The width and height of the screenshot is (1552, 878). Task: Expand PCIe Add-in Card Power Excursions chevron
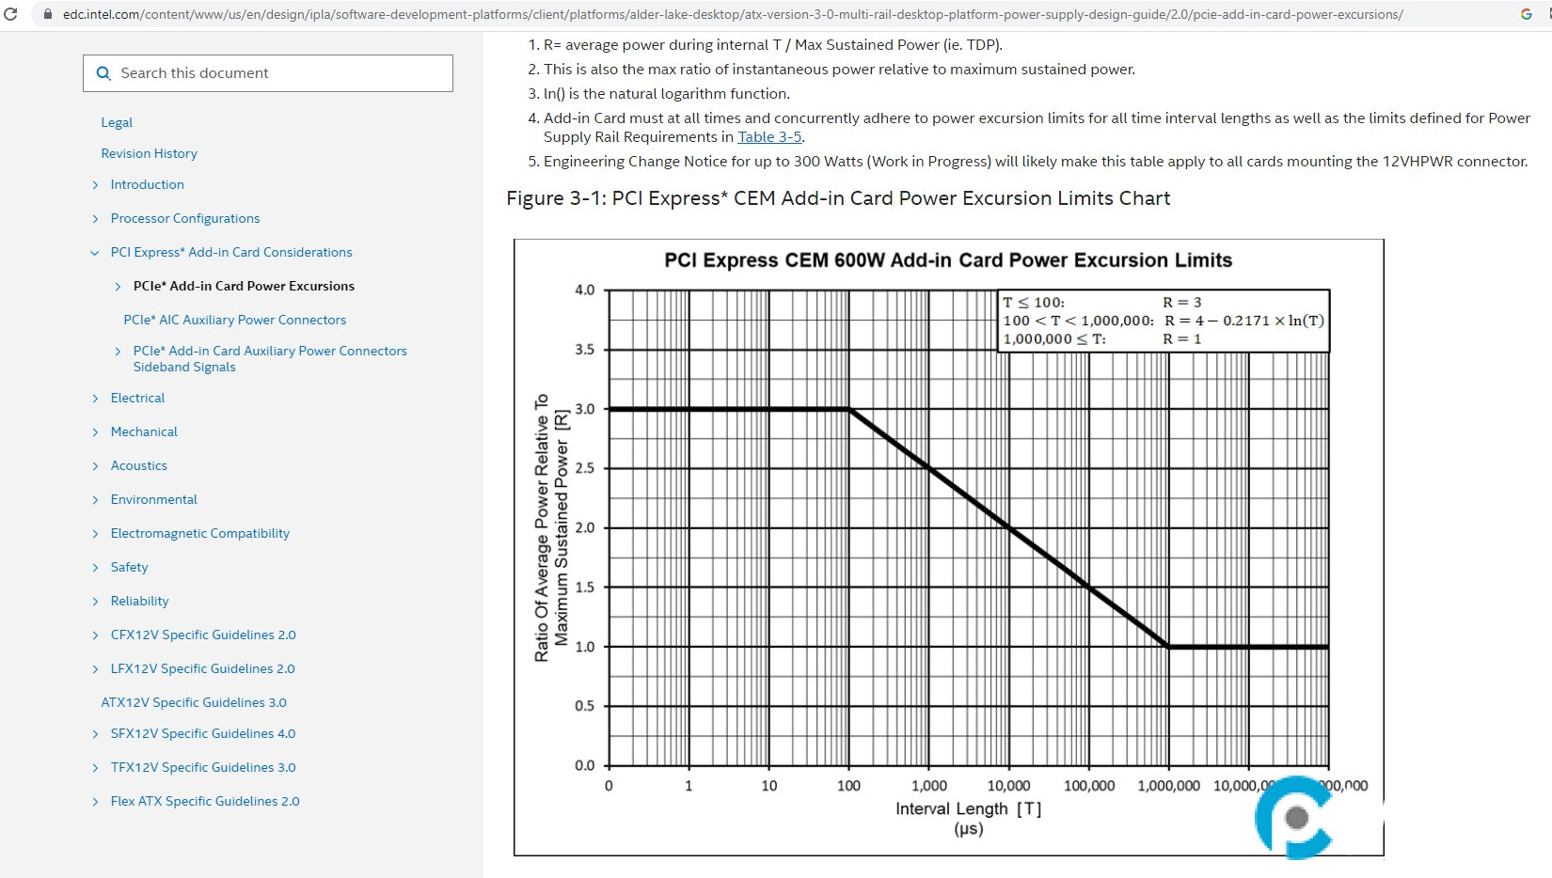tap(118, 287)
